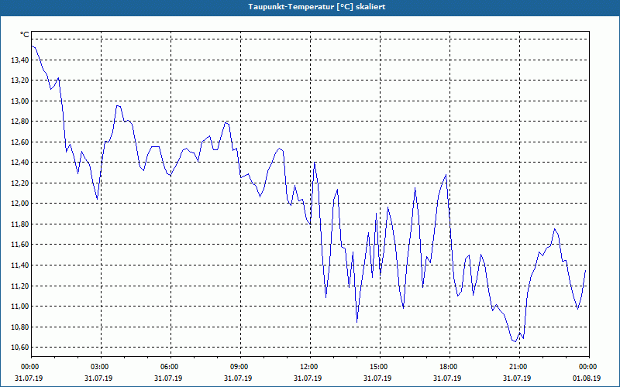Click the 03:00 time axis label
Image resolution: width=620 pixels, height=387 pixels.
click(102, 367)
